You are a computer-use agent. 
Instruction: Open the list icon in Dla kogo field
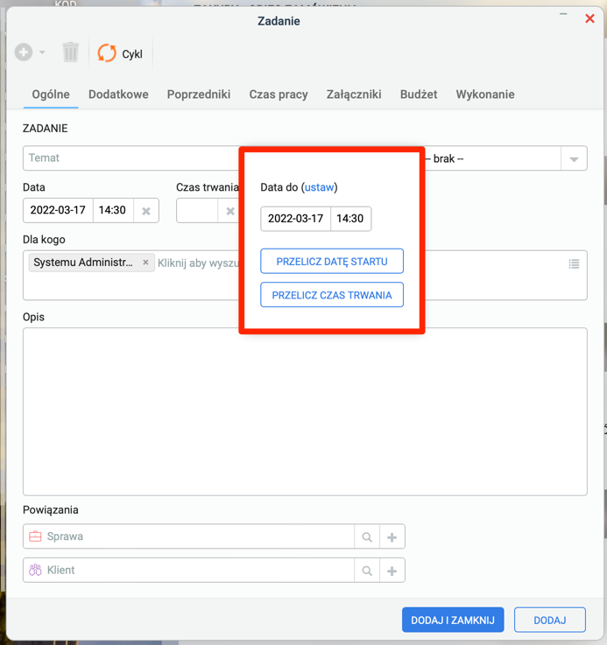(x=574, y=263)
